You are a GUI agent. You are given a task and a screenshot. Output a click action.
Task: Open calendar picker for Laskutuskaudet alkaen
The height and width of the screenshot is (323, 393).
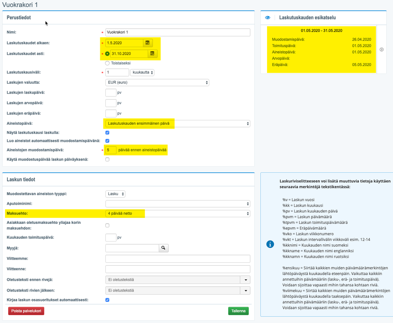pos(148,43)
